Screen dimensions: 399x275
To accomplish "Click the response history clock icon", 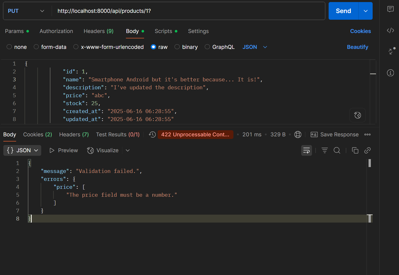I will click(x=152, y=135).
